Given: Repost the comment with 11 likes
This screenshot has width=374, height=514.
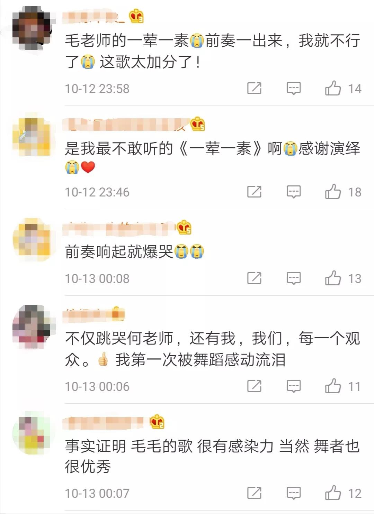Looking at the screenshot, I should click(x=254, y=386).
